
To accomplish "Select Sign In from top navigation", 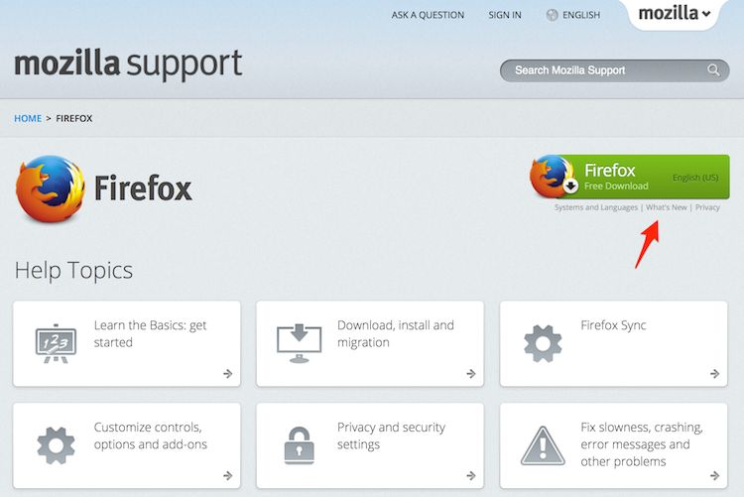I will (x=505, y=15).
